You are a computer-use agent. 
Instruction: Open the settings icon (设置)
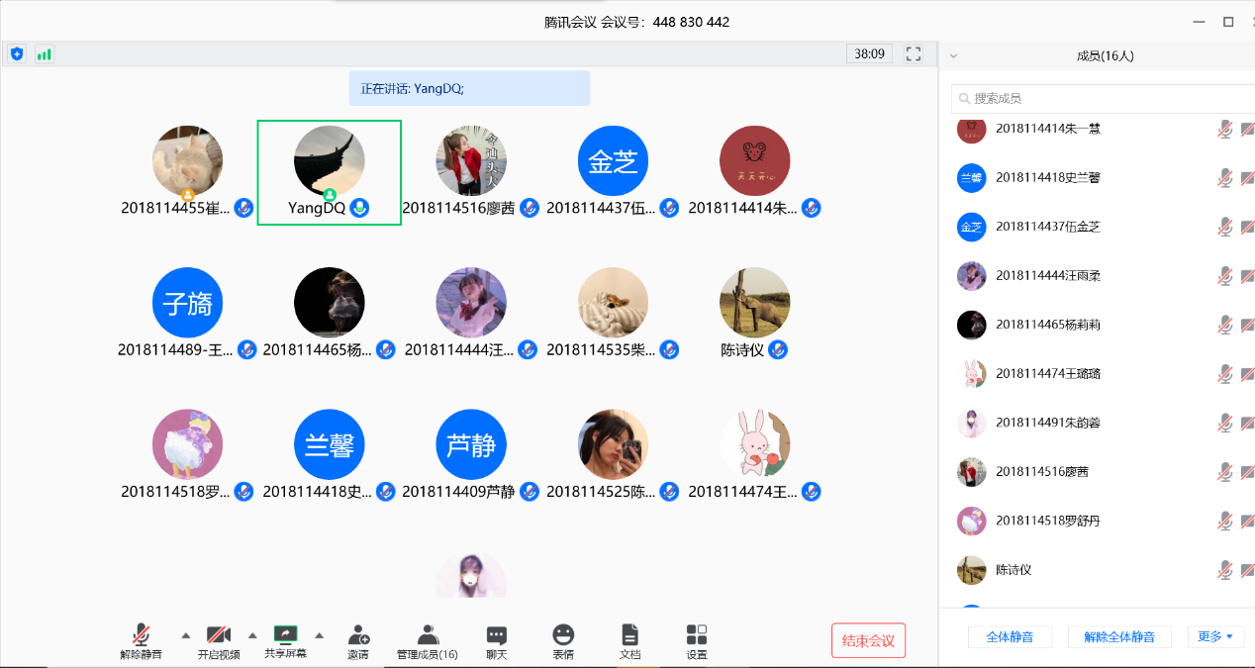click(697, 634)
